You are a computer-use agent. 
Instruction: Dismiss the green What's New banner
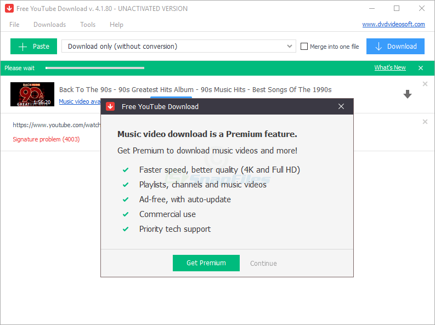(421, 68)
